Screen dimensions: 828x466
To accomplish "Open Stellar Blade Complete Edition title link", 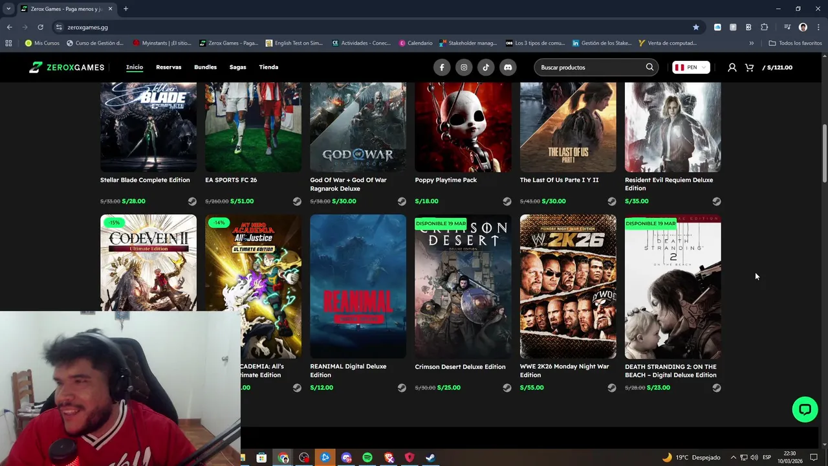I will point(145,180).
